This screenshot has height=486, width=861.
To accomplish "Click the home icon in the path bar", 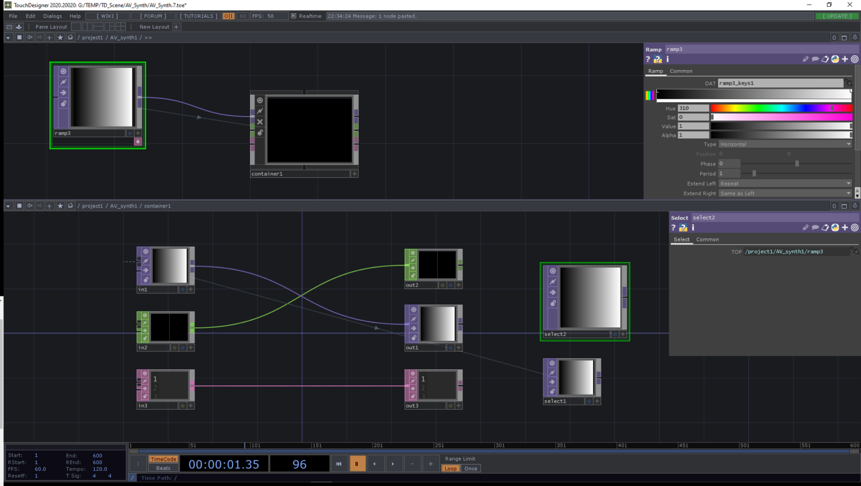I will pos(70,38).
